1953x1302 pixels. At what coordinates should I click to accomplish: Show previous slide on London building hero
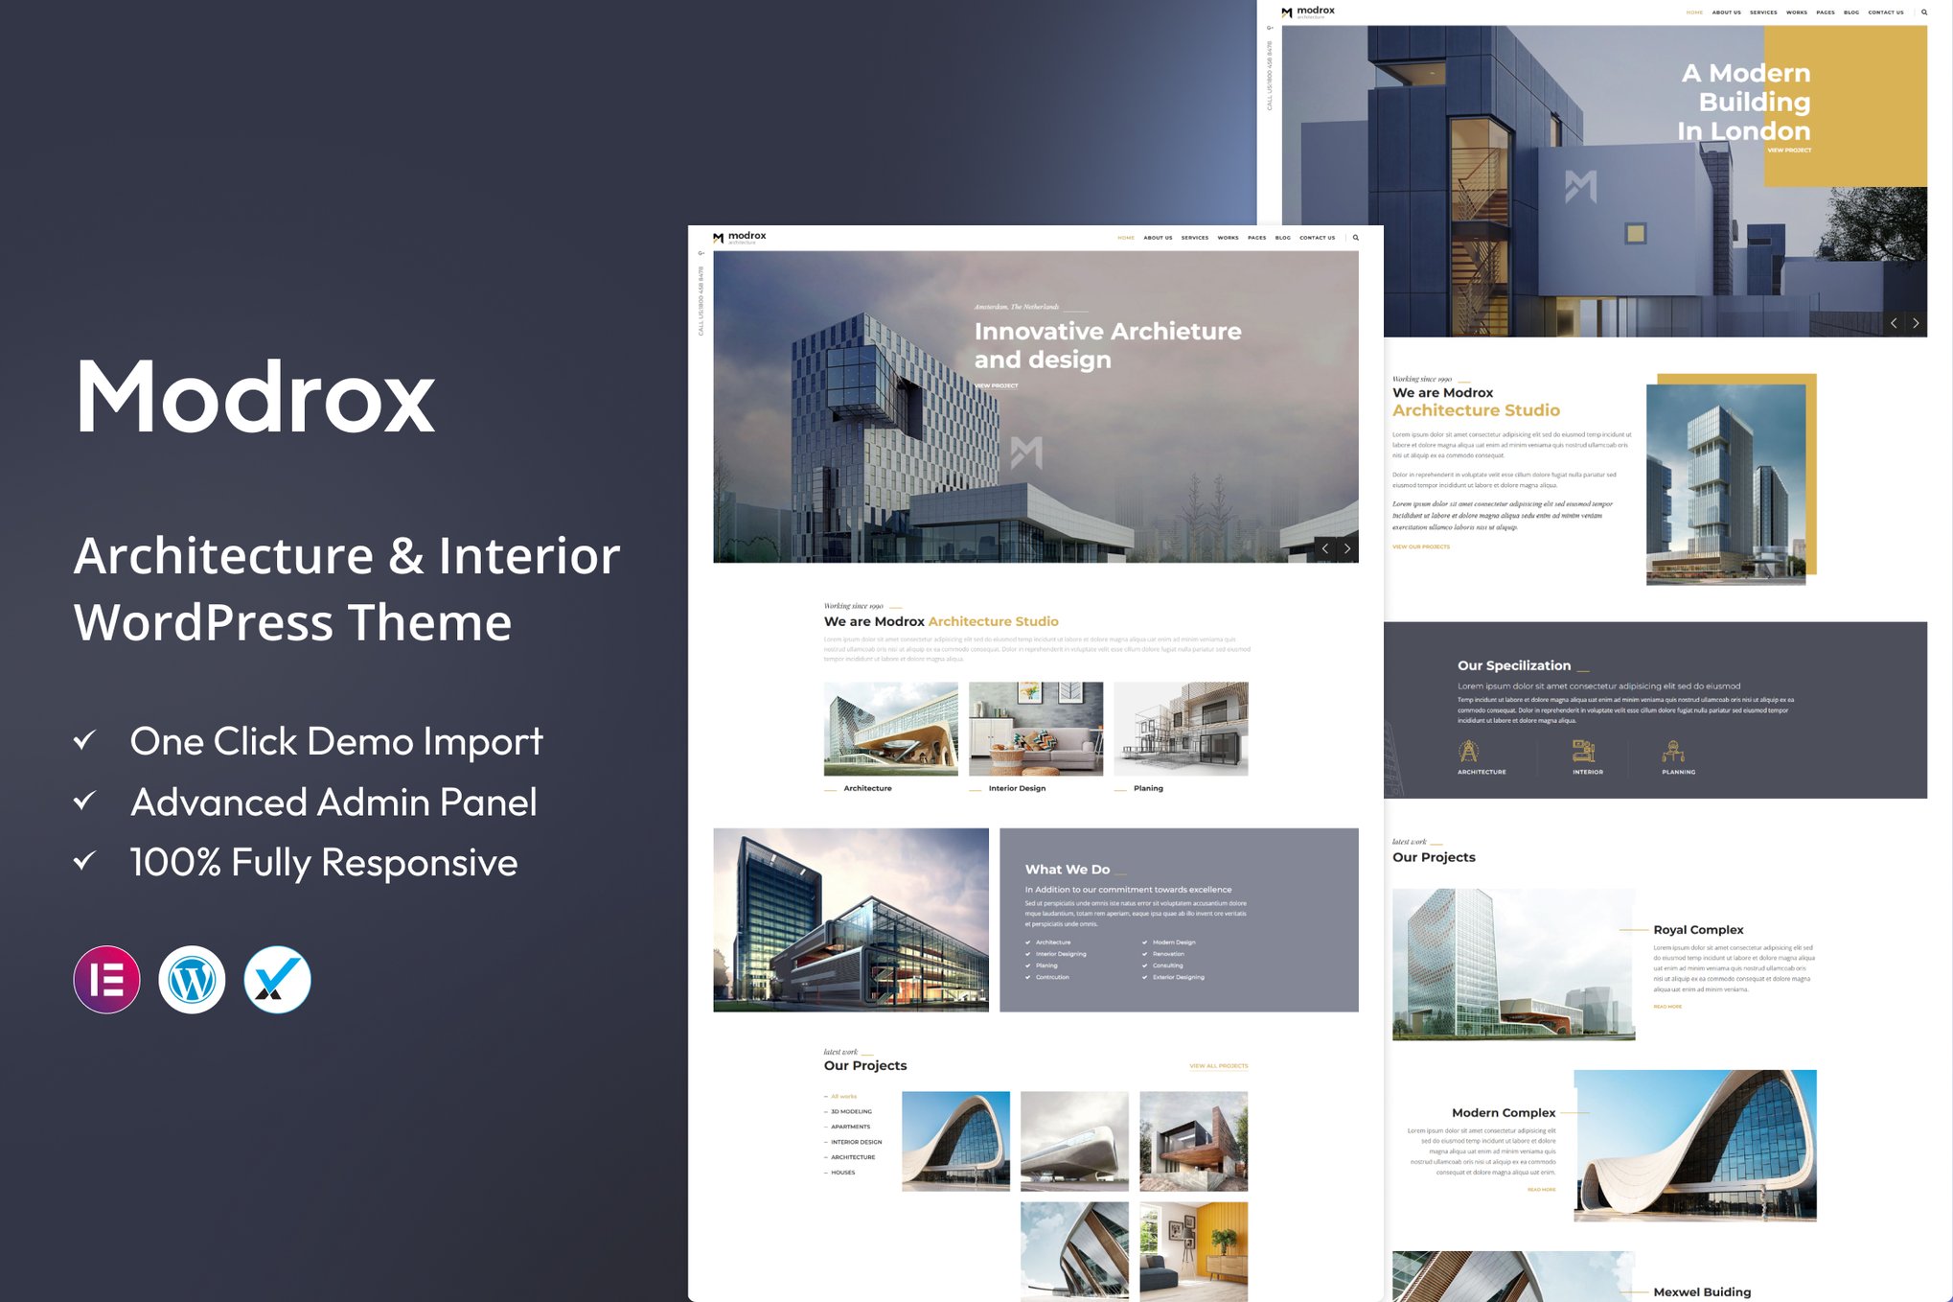[1894, 323]
